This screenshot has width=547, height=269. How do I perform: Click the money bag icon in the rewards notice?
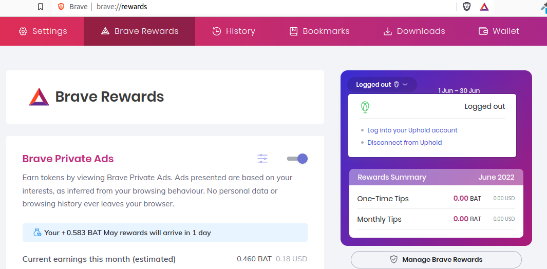(x=37, y=233)
